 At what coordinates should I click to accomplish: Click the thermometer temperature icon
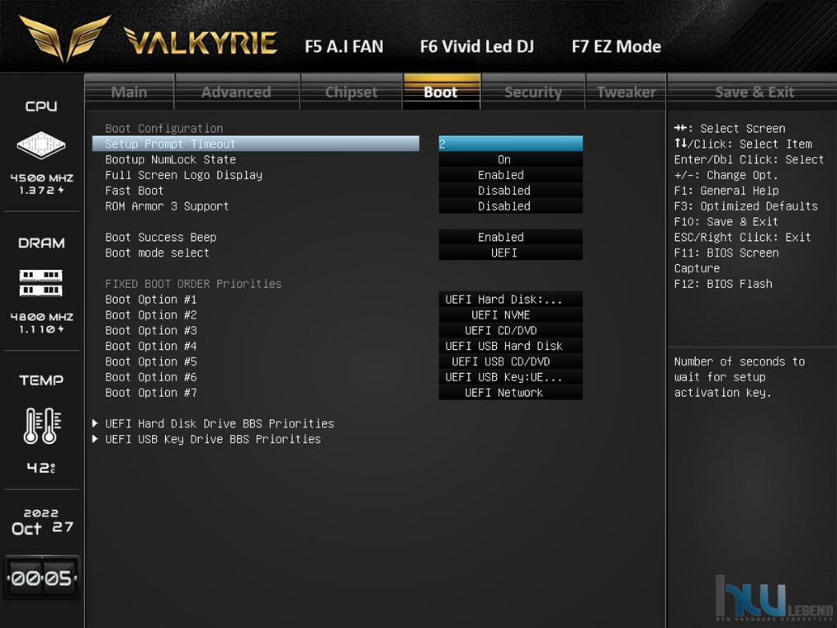(x=42, y=426)
